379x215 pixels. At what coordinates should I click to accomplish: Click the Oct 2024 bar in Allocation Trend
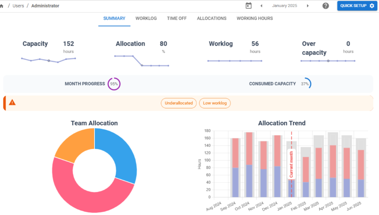[249, 165]
